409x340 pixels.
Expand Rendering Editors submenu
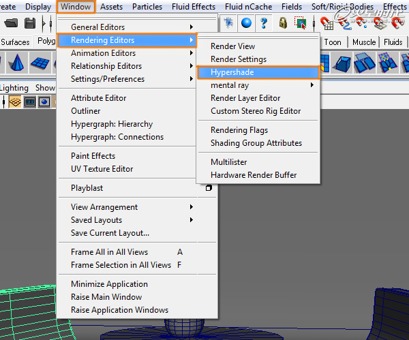(x=127, y=40)
